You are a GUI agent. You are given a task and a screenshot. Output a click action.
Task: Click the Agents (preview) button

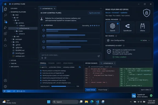click(x=95, y=13)
